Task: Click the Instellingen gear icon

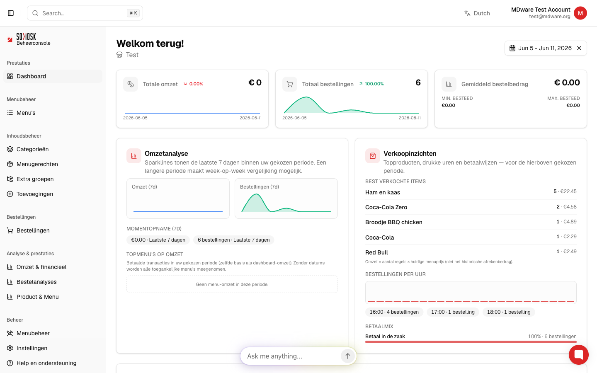Action: tap(10, 348)
